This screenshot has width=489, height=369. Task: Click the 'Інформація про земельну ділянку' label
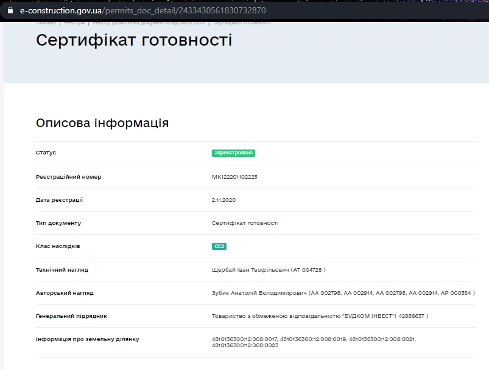coord(87,339)
